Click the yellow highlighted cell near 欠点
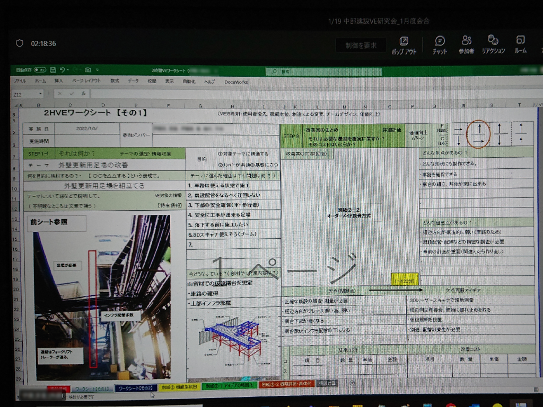 click(x=405, y=279)
